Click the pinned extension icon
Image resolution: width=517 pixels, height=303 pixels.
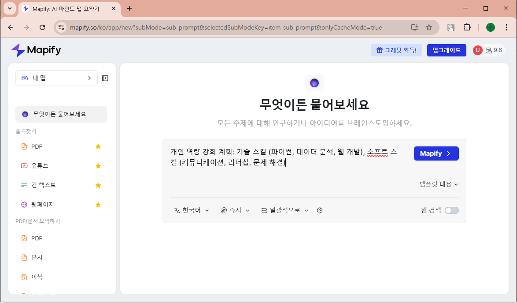point(451,27)
